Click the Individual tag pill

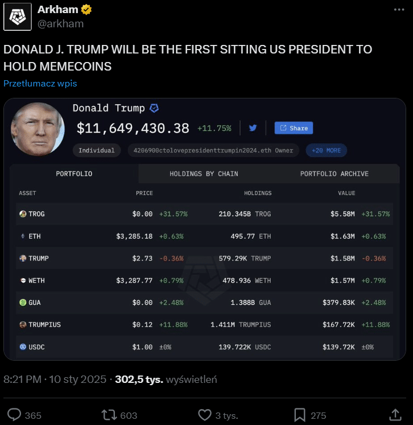click(x=97, y=150)
